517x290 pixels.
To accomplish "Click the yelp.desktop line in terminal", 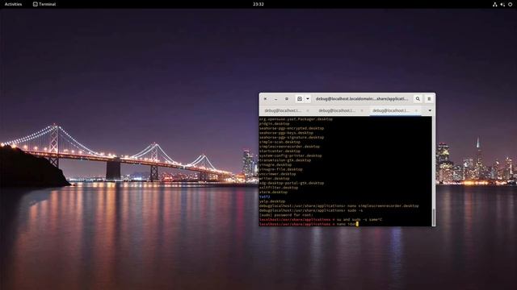I will coord(272,201).
